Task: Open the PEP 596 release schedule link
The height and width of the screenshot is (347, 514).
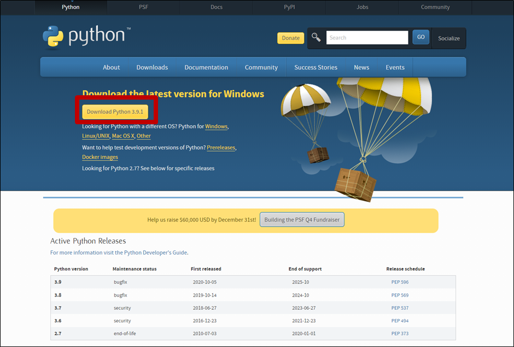Action: (x=400, y=282)
